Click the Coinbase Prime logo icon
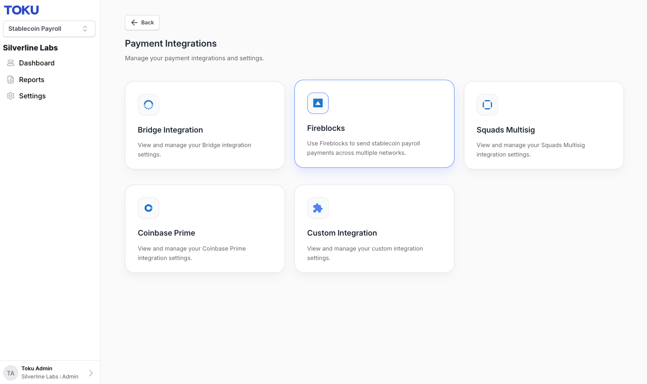 point(148,208)
